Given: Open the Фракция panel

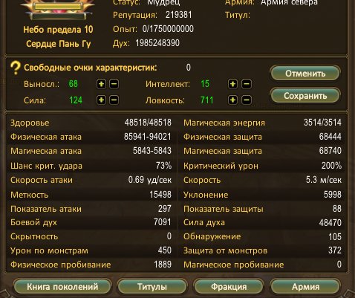Looking at the screenshot, I should click(x=229, y=287).
